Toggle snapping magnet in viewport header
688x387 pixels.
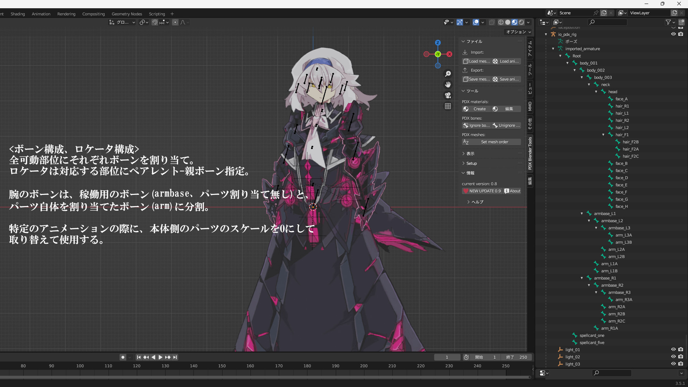click(x=155, y=22)
